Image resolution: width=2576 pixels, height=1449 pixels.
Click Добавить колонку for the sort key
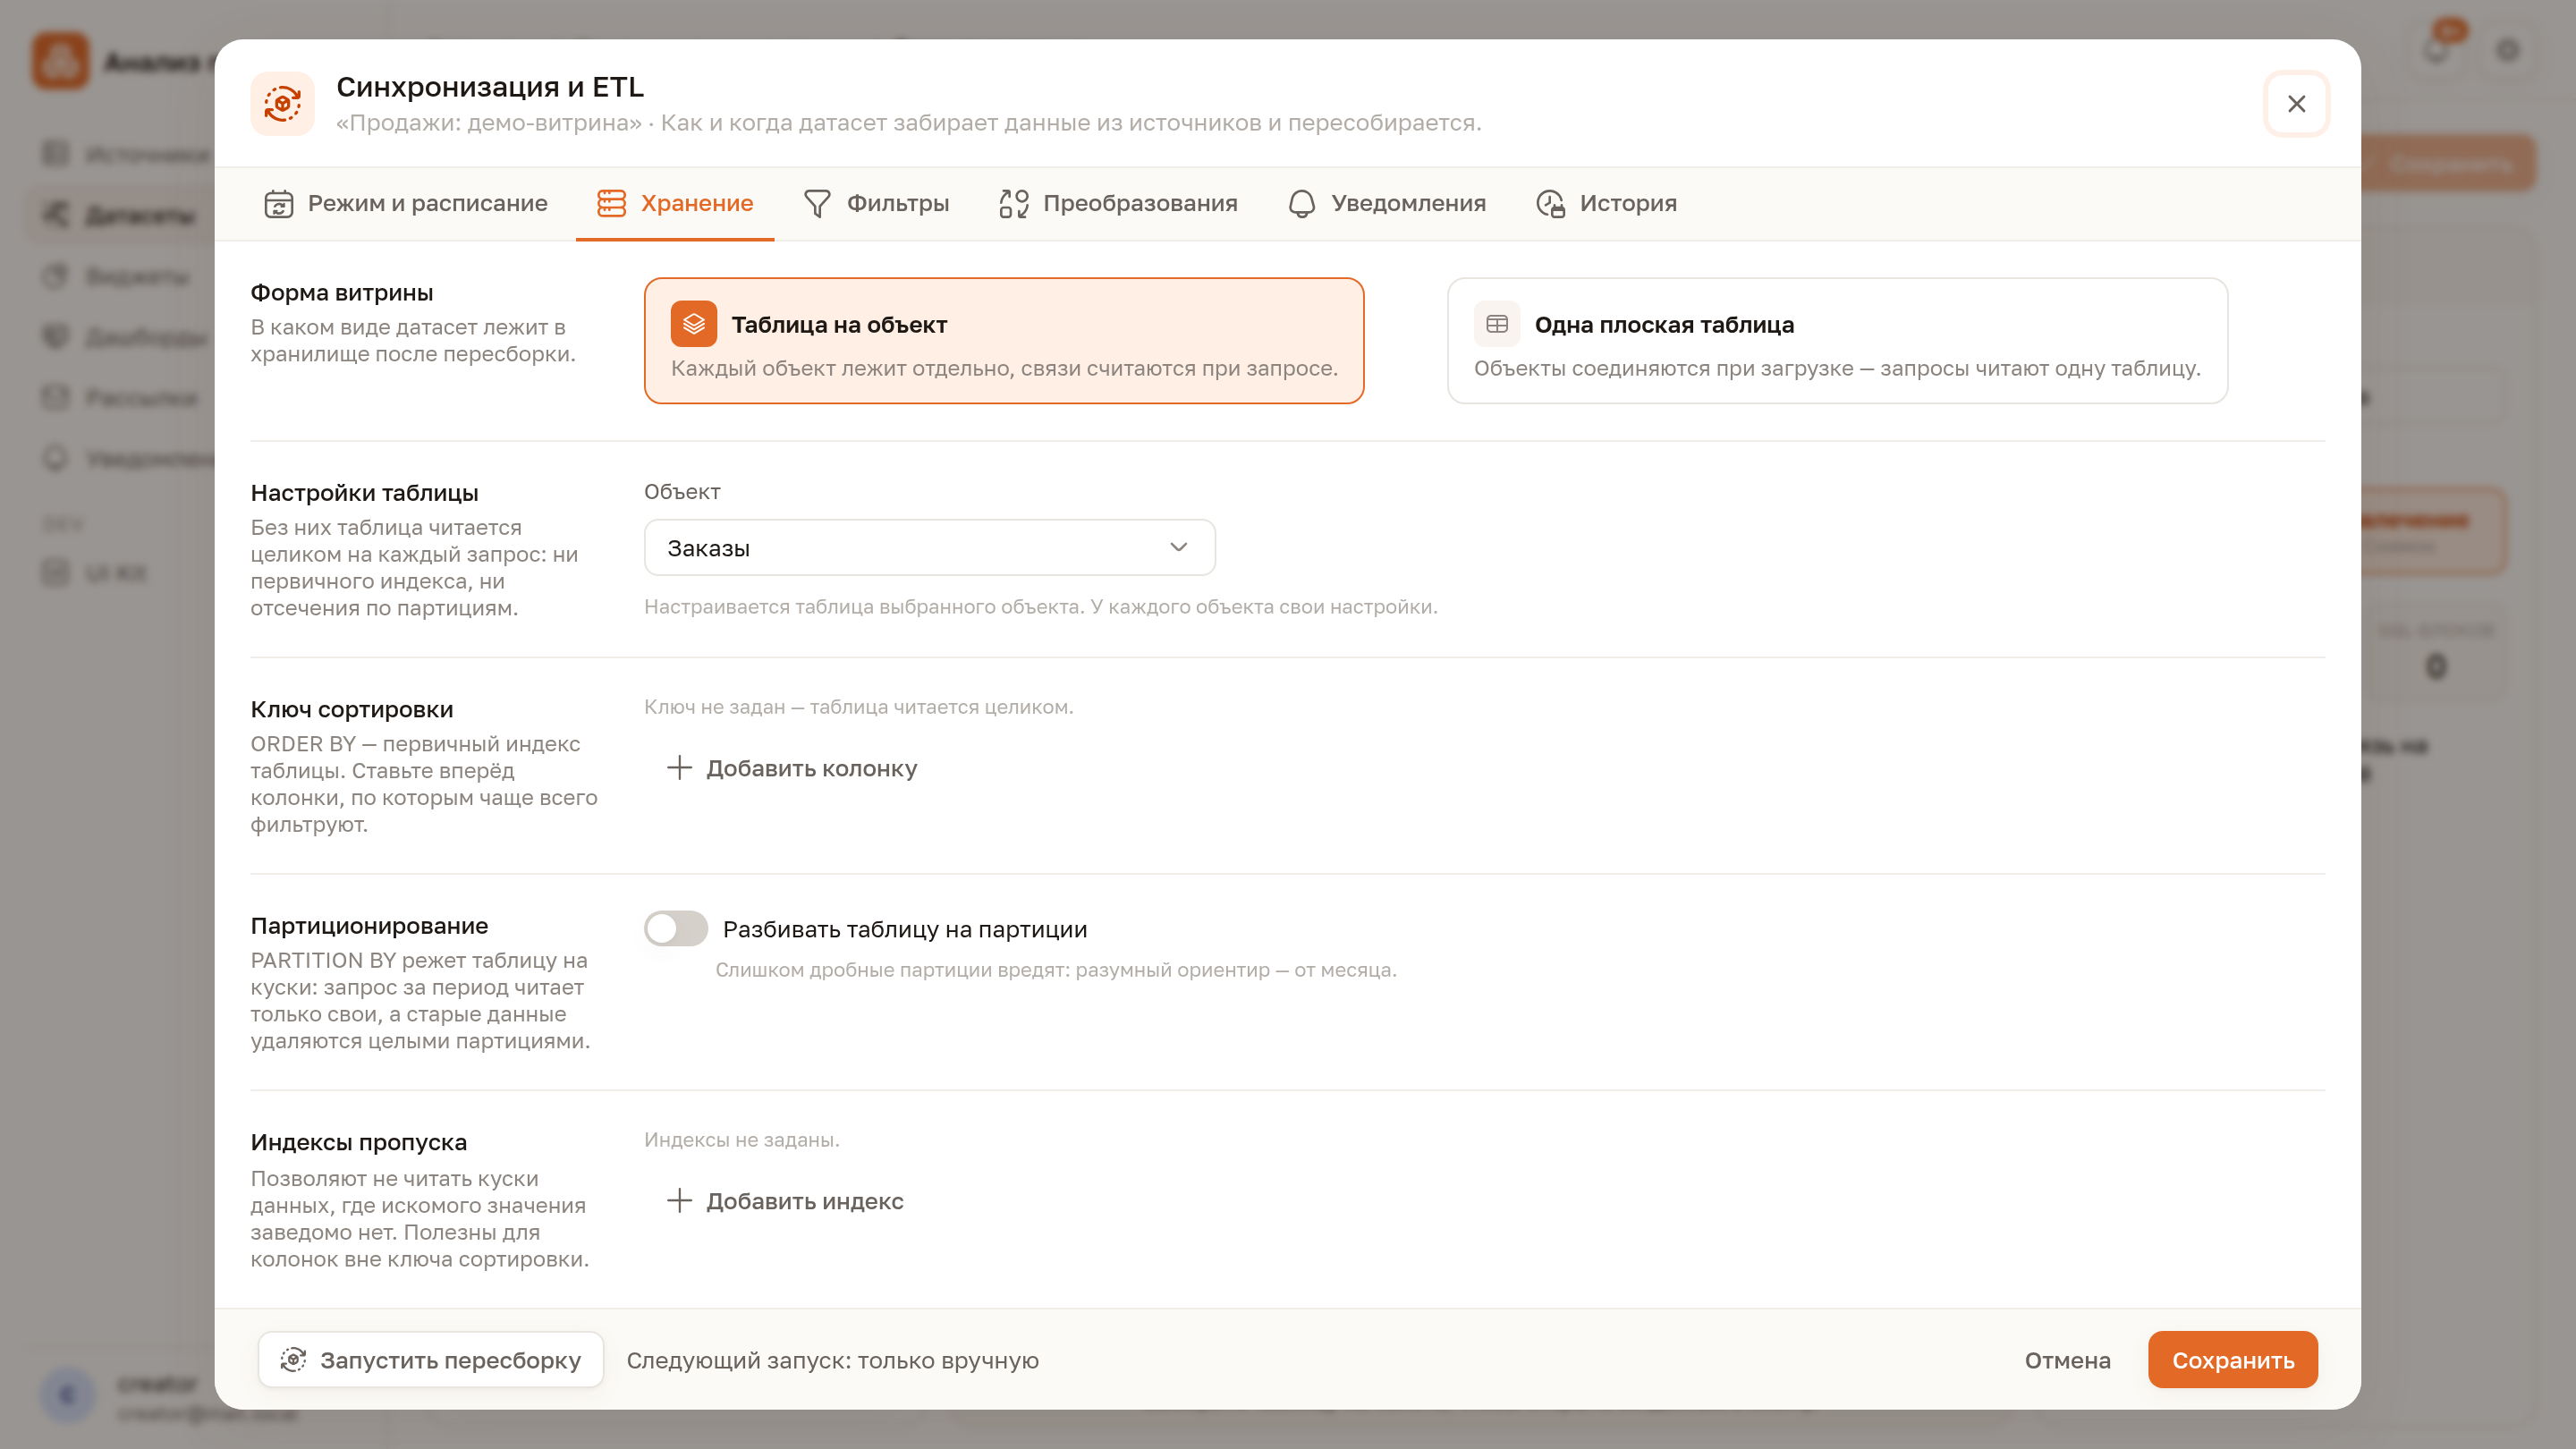[791, 768]
